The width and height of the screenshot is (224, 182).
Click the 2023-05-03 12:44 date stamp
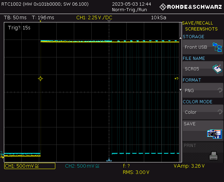[x=132, y=4]
